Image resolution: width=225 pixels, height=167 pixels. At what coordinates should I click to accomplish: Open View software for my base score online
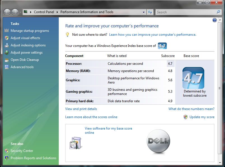point(108,130)
